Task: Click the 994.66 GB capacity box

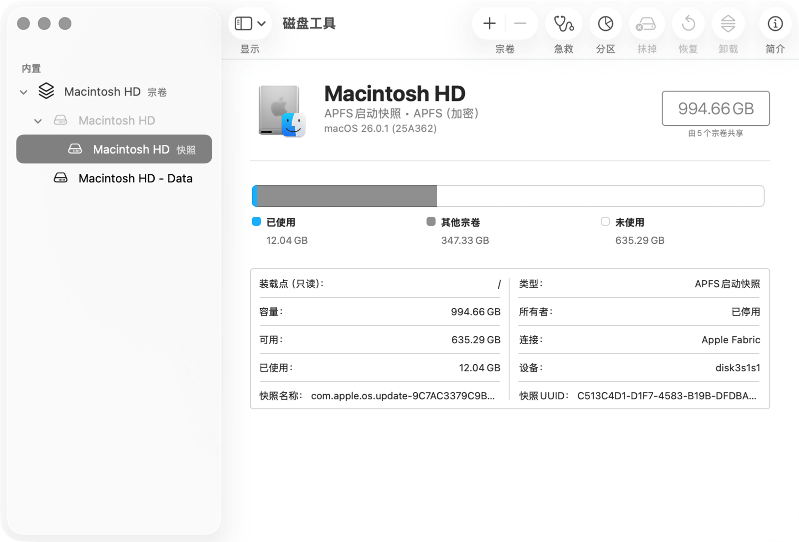Action: click(x=715, y=108)
